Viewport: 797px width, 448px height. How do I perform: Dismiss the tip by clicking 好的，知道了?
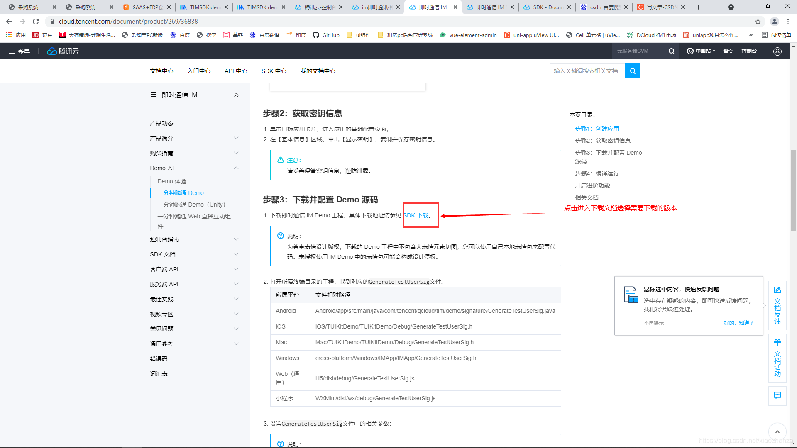pos(738,323)
